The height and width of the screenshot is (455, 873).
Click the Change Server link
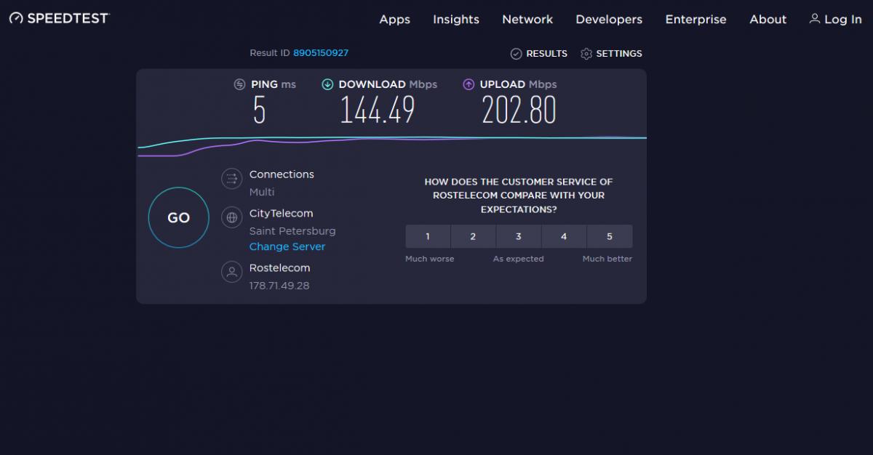click(287, 246)
